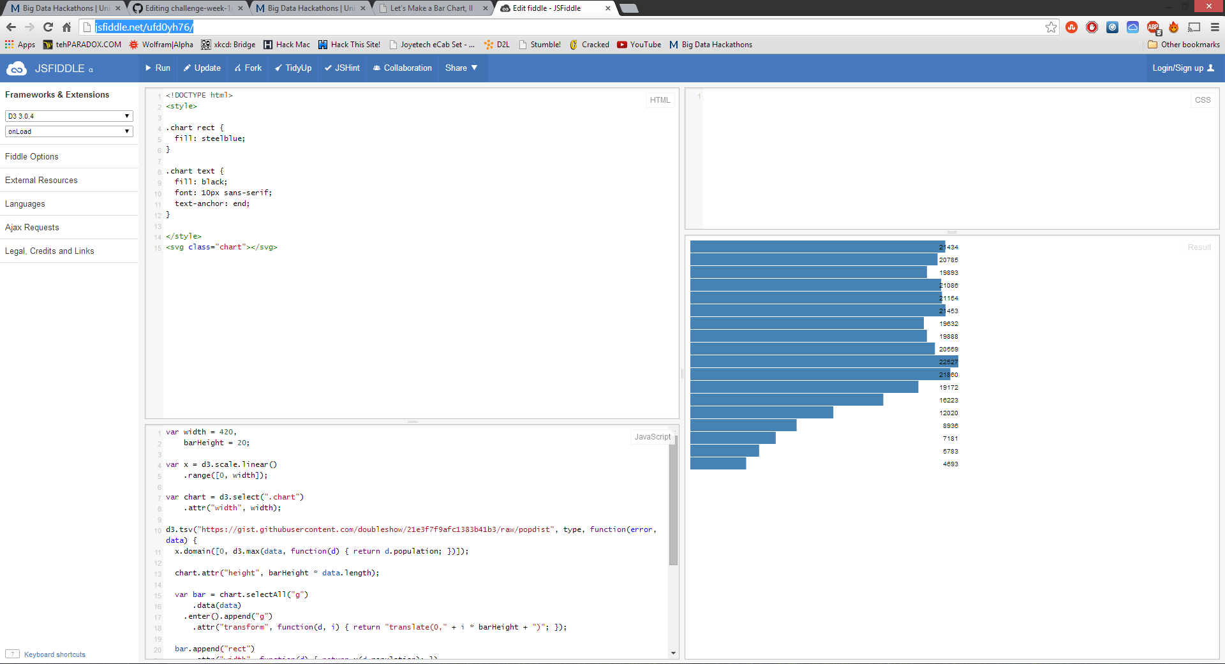Open the StumbleUpon extension icon

point(1072,27)
